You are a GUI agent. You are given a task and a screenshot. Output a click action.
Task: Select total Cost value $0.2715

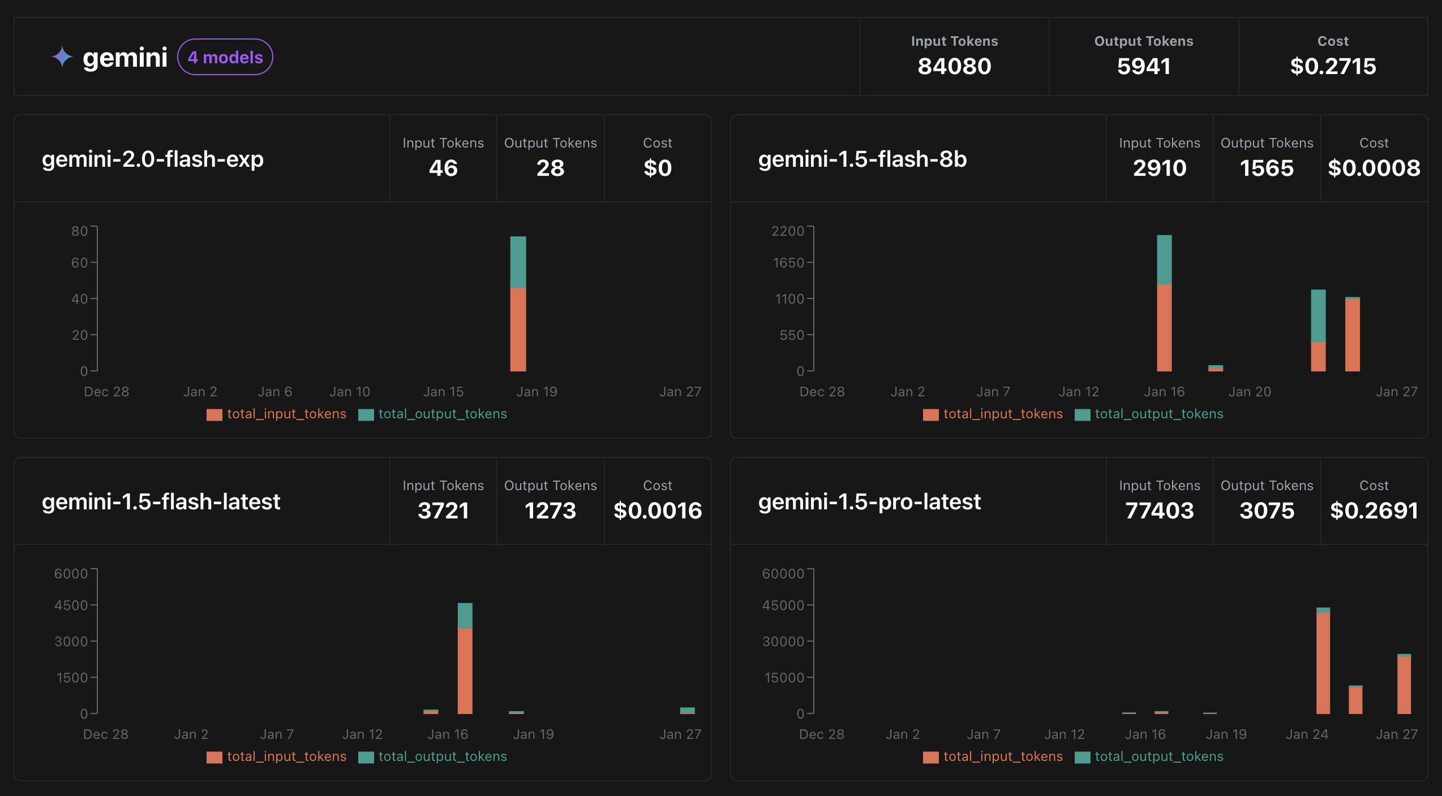click(1333, 66)
